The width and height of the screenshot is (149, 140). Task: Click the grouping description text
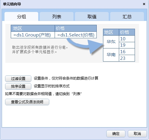tap(40, 50)
